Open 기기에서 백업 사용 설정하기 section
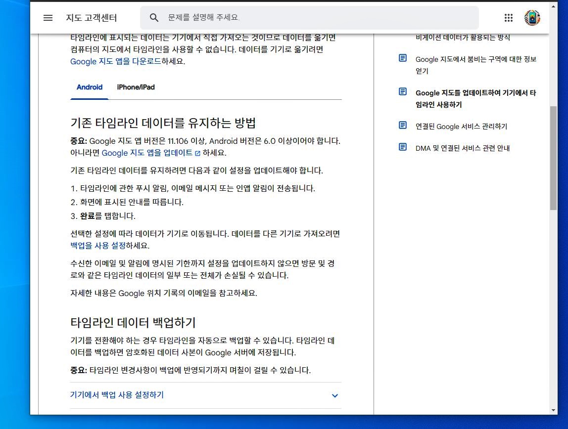Screen dimensions: 568x429 [x=205, y=395]
